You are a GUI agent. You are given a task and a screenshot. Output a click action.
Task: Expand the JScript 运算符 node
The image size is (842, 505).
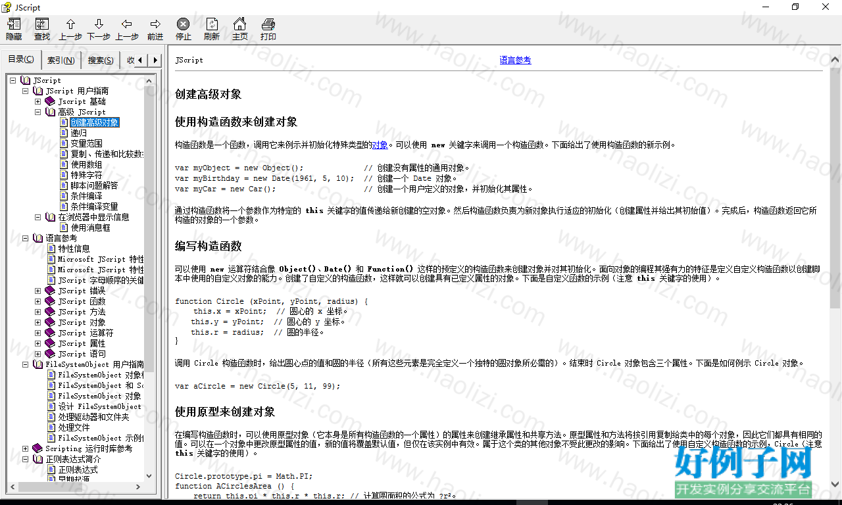[x=37, y=333]
